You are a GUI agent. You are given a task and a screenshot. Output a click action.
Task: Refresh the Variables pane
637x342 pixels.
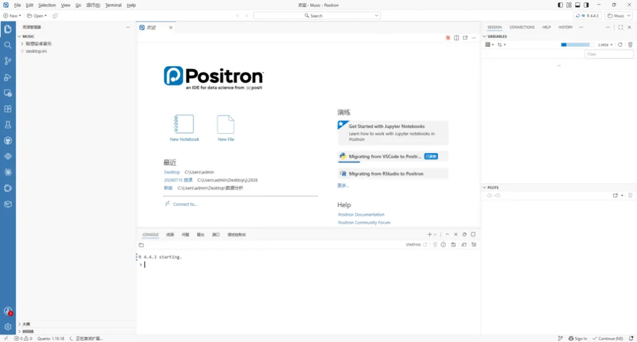pos(620,45)
